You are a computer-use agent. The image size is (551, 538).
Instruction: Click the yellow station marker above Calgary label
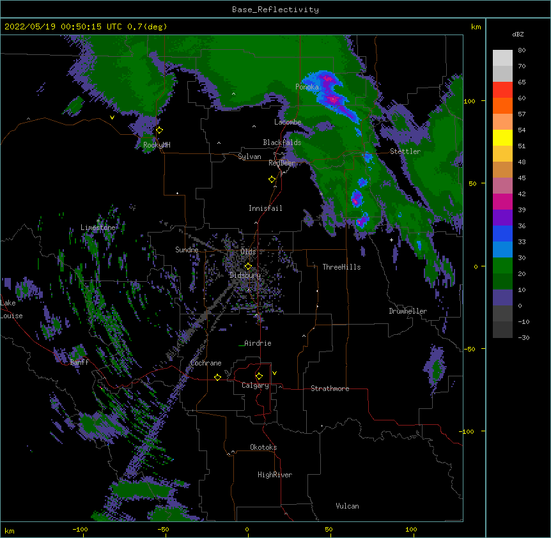coord(259,376)
